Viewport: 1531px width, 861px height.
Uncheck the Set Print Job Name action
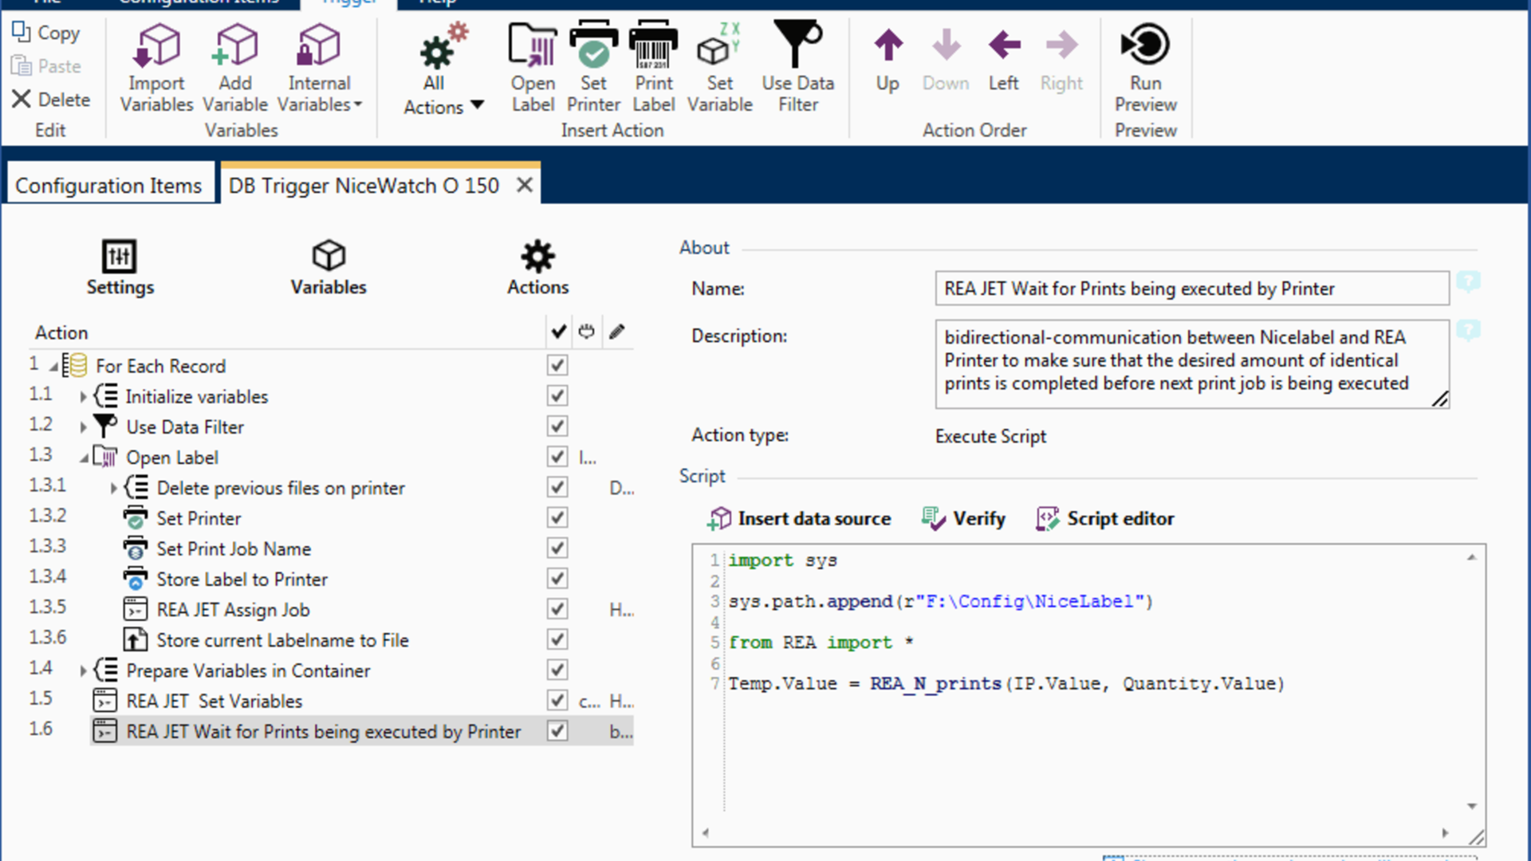tap(557, 548)
